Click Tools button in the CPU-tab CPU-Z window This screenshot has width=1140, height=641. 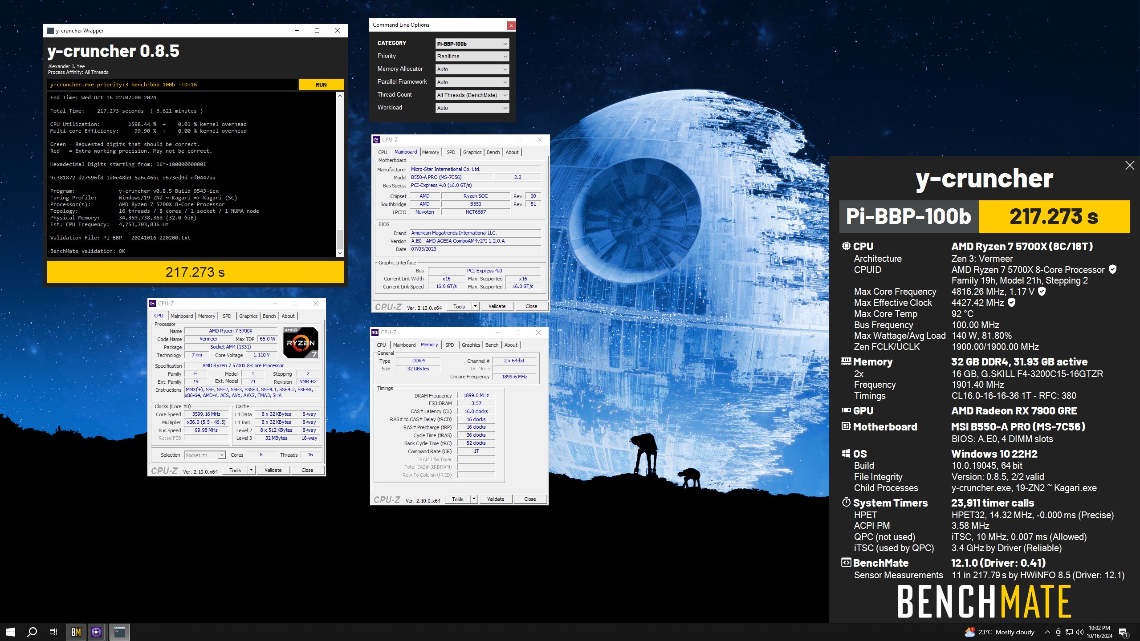[x=235, y=470]
